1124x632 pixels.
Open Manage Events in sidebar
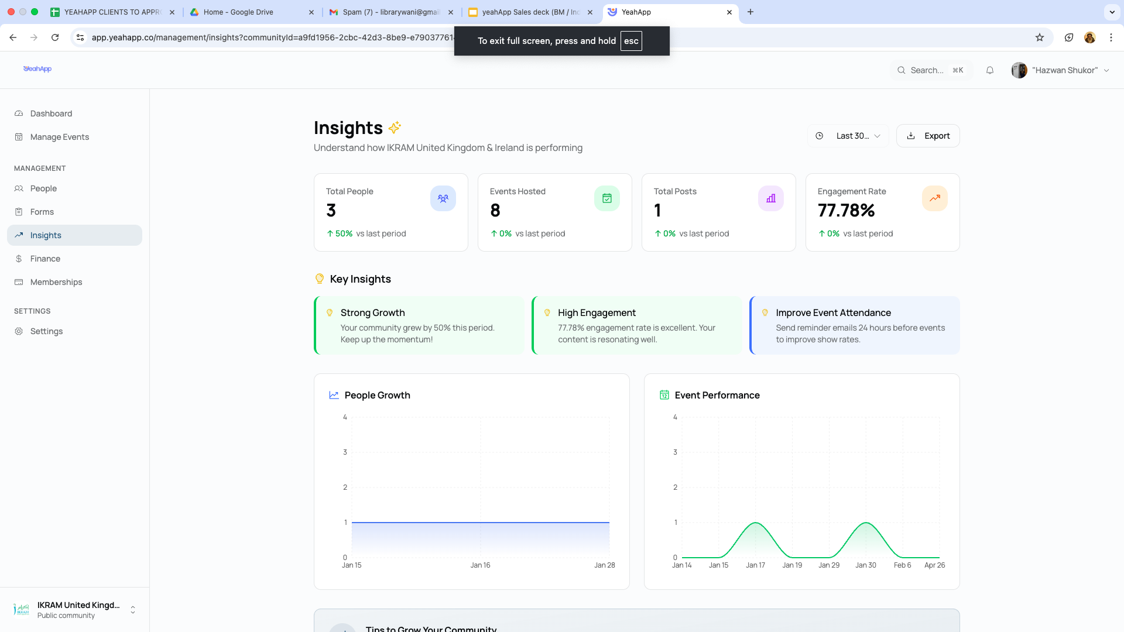click(x=60, y=137)
